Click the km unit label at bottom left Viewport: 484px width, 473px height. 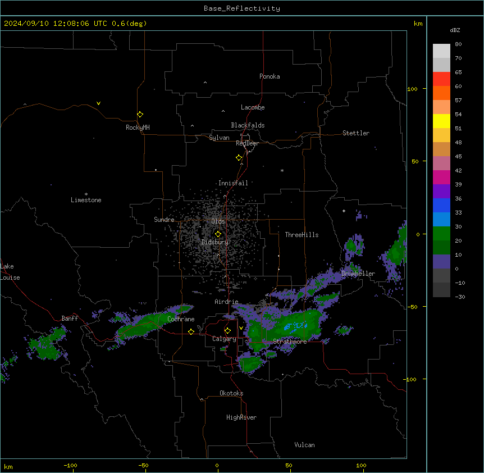(8, 466)
